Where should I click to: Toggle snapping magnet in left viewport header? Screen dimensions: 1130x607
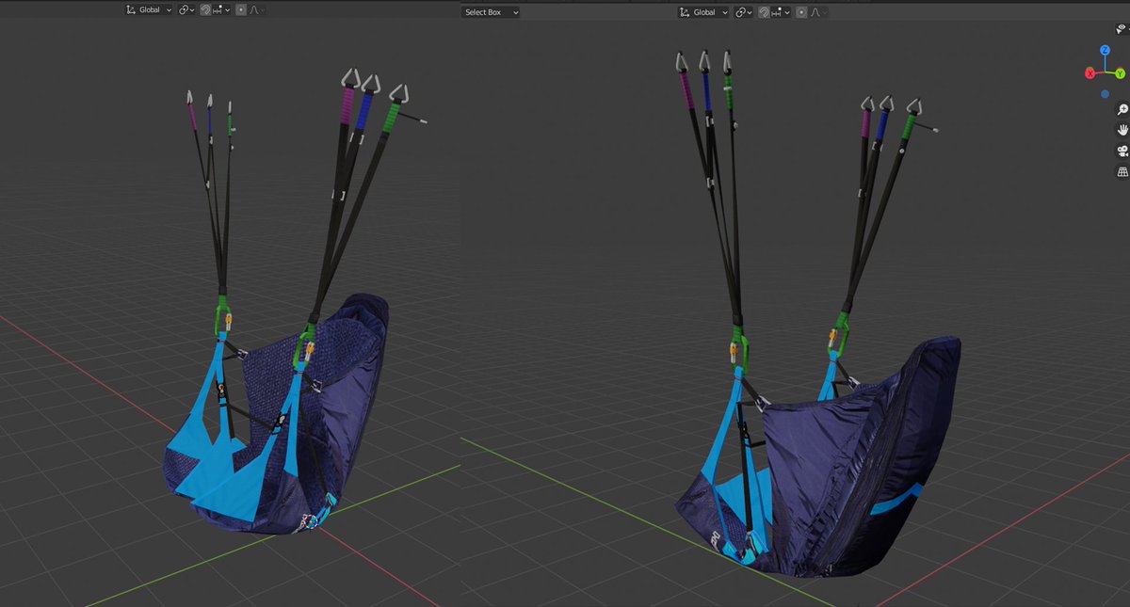coord(205,10)
